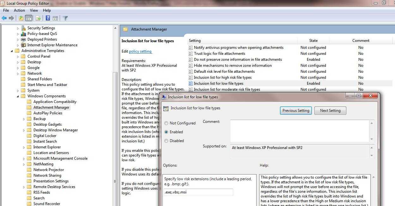Screen dimensions: 395x206
Task: Open Help via blue question mark icon
Action: pyautogui.click(x=48, y=18)
